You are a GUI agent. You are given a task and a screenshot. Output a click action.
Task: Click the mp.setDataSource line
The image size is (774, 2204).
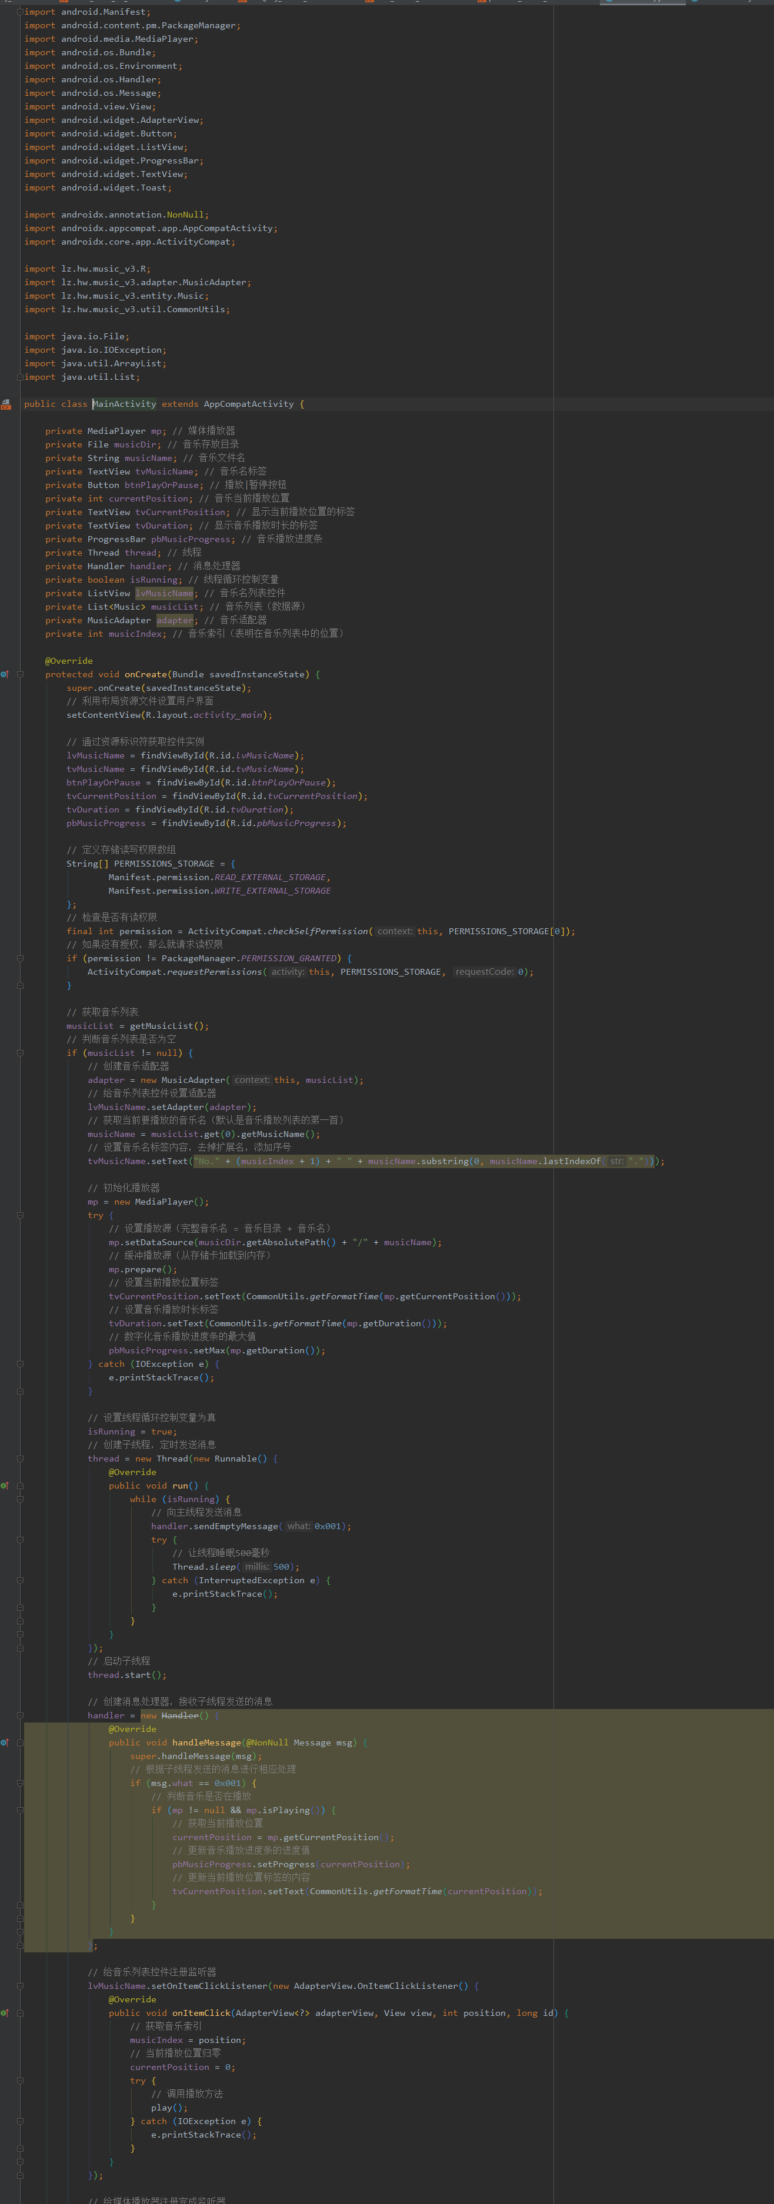click(276, 1242)
